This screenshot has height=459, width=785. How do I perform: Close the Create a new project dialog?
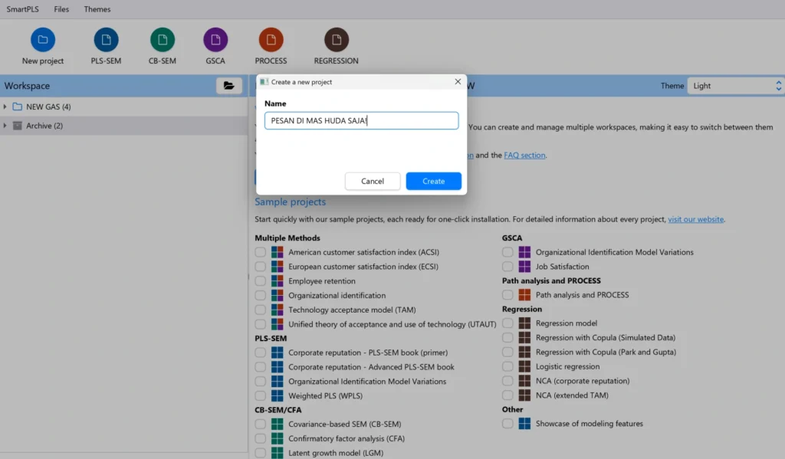click(x=458, y=81)
